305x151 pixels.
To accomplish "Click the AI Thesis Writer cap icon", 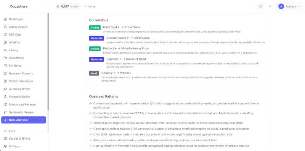I will click(x=5, y=89).
